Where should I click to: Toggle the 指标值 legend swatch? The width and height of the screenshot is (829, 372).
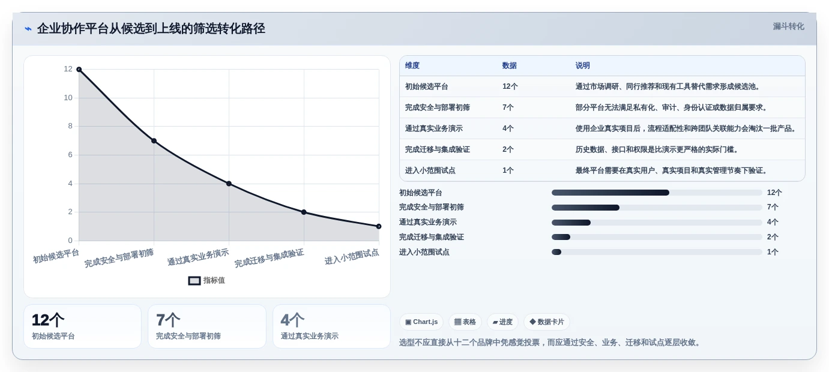[x=194, y=280]
